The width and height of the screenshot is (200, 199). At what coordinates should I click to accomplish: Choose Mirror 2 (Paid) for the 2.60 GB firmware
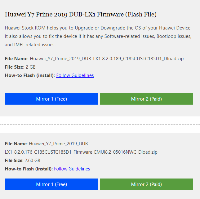(146, 184)
